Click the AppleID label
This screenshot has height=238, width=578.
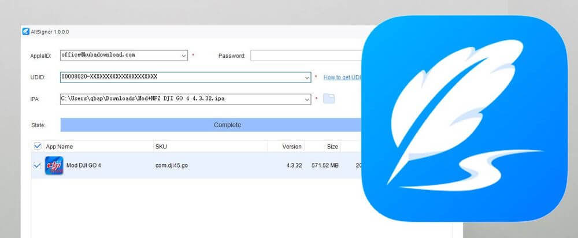click(40, 56)
